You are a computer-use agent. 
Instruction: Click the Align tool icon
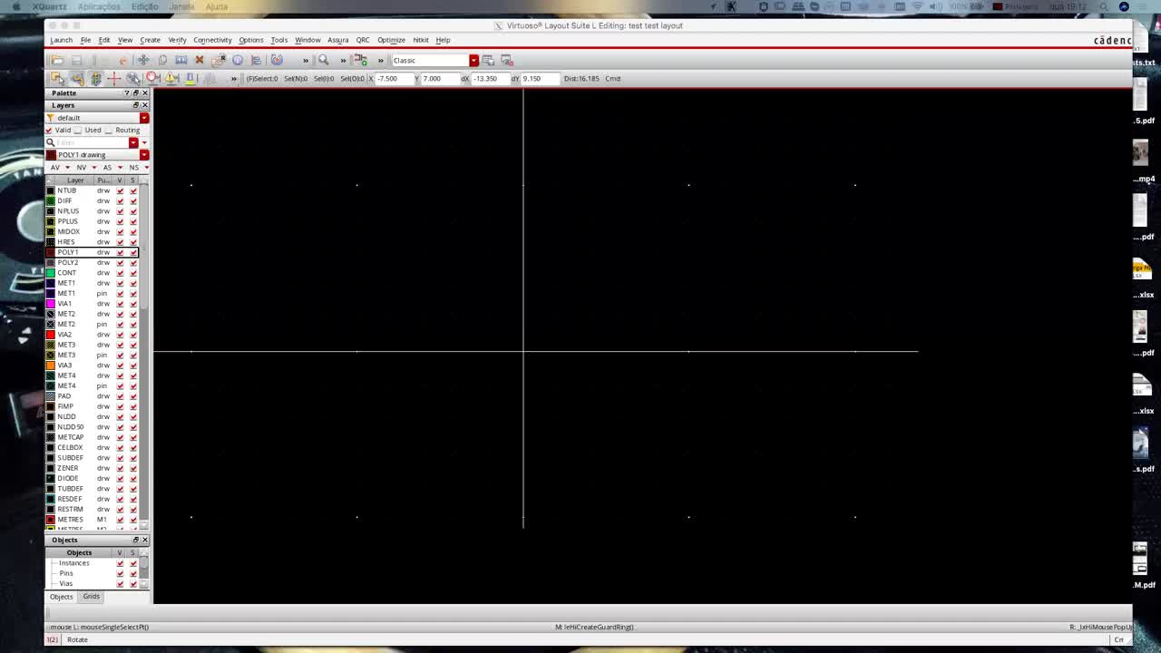point(256,60)
